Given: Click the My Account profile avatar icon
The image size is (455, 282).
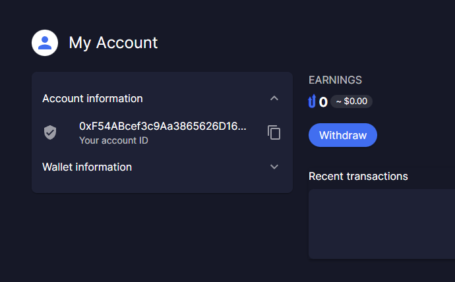Looking at the screenshot, I should 45,43.
